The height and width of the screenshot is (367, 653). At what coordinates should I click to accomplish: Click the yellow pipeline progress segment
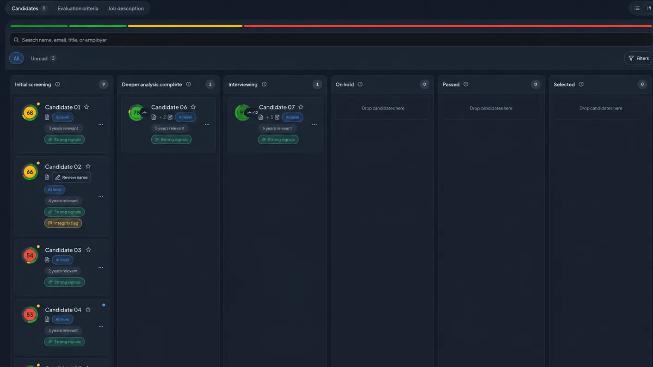[185, 26]
